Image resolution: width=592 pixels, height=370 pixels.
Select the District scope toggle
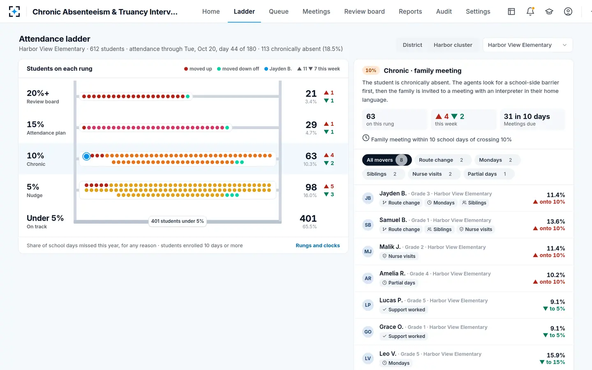coord(412,45)
